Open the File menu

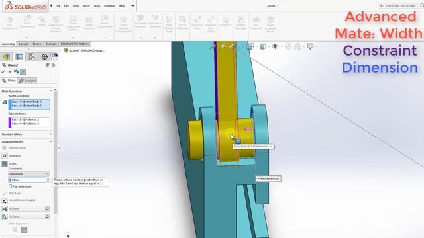click(x=58, y=6)
